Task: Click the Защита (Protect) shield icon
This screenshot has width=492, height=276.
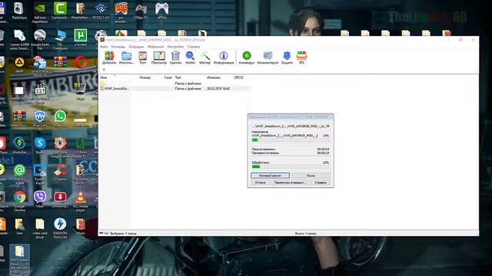Action: click(x=287, y=58)
